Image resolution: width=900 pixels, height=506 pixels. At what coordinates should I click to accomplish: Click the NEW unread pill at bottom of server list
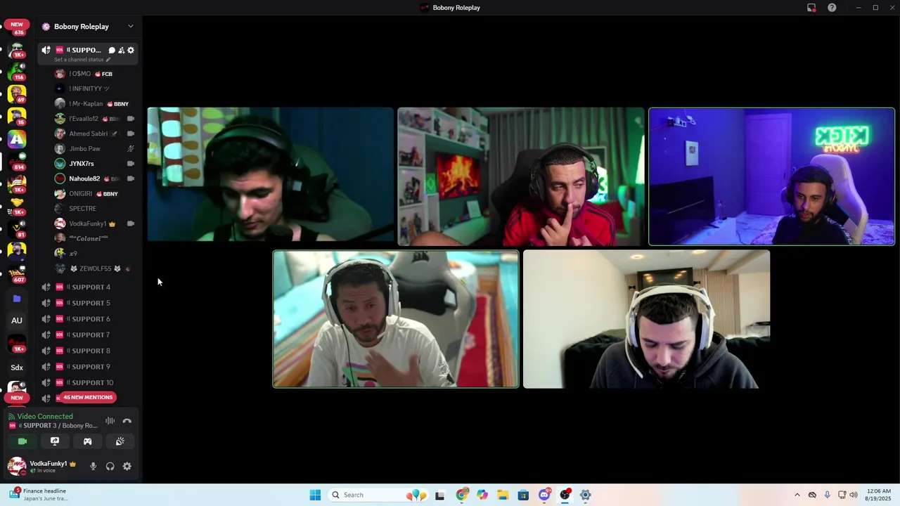(17, 398)
